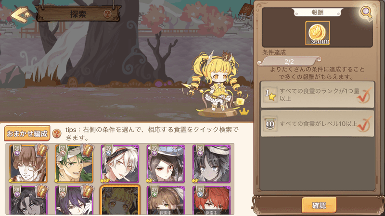Pick the red-haired exploring character portrait

(x=211, y=200)
